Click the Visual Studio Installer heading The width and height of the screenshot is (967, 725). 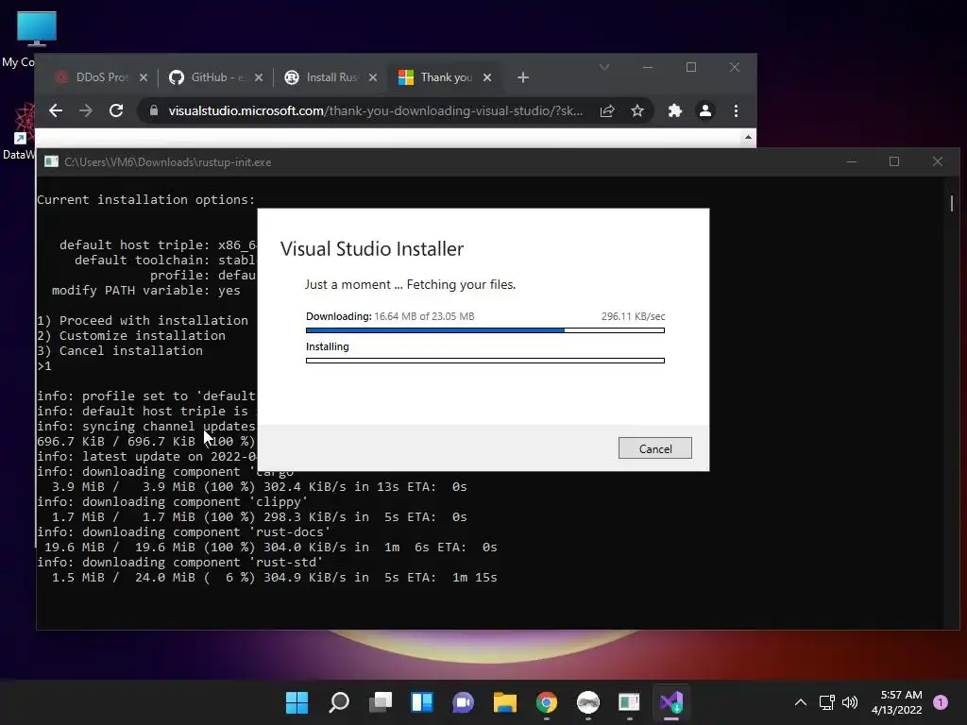[372, 248]
